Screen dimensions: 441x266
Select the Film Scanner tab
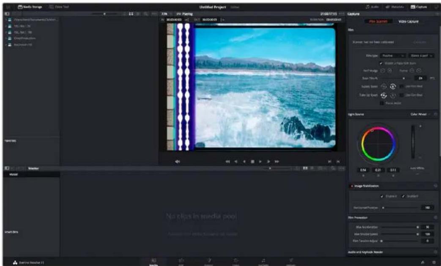pyautogui.click(x=378, y=22)
